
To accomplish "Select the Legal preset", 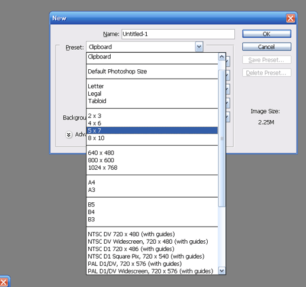I will (152, 93).
